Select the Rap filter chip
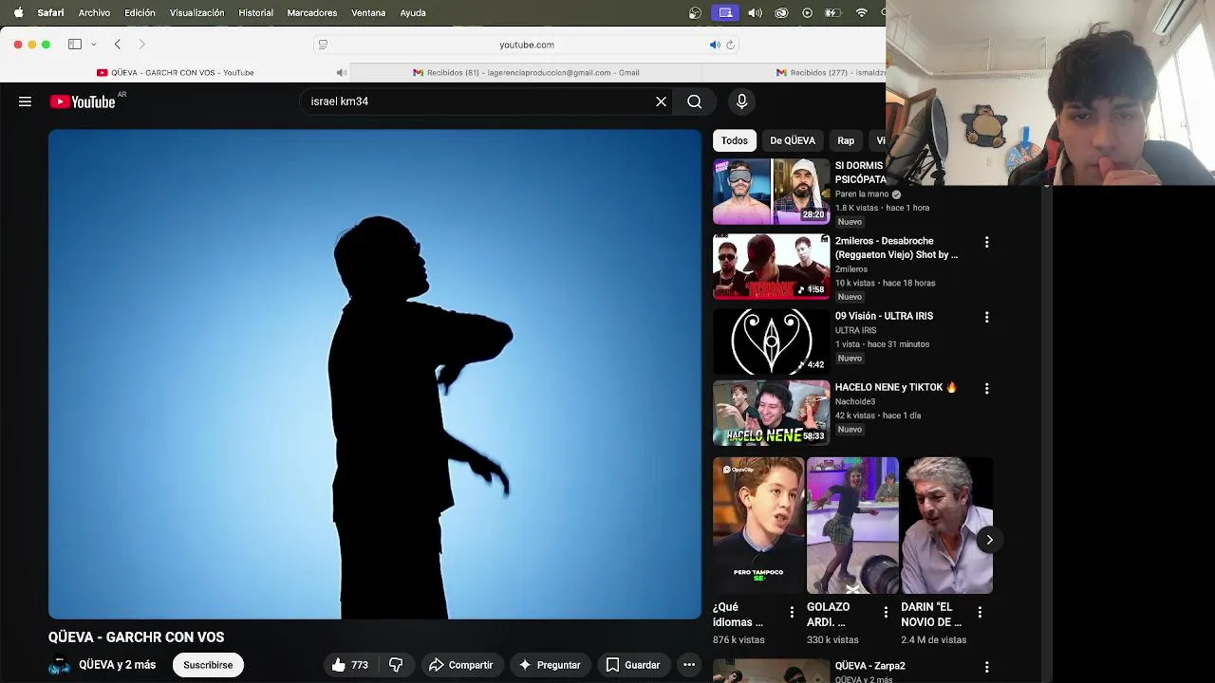1215x683 pixels. (846, 140)
